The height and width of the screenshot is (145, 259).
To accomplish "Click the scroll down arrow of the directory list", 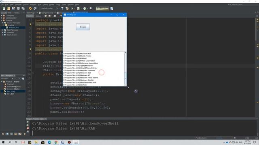I will click(125, 85).
